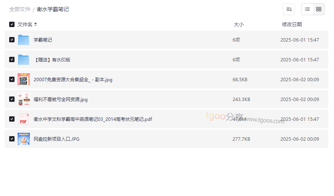Screen dimensions: 334x196
Task: Sort by 文件名 using the arrow toggle
Action: [x=36, y=24]
